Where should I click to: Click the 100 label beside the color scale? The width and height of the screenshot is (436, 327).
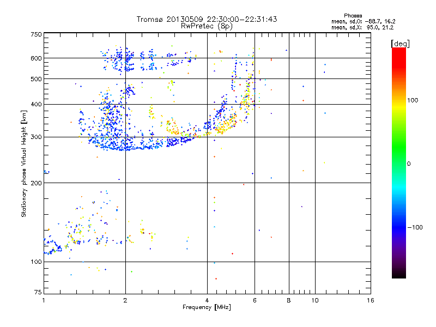point(413,100)
